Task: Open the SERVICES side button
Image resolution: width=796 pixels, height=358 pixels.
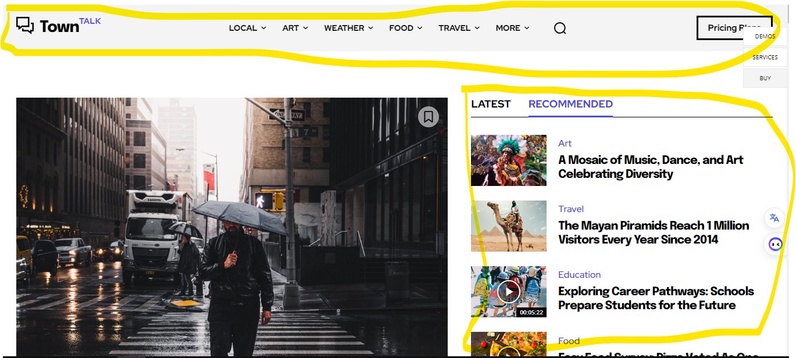Action: 765,57
